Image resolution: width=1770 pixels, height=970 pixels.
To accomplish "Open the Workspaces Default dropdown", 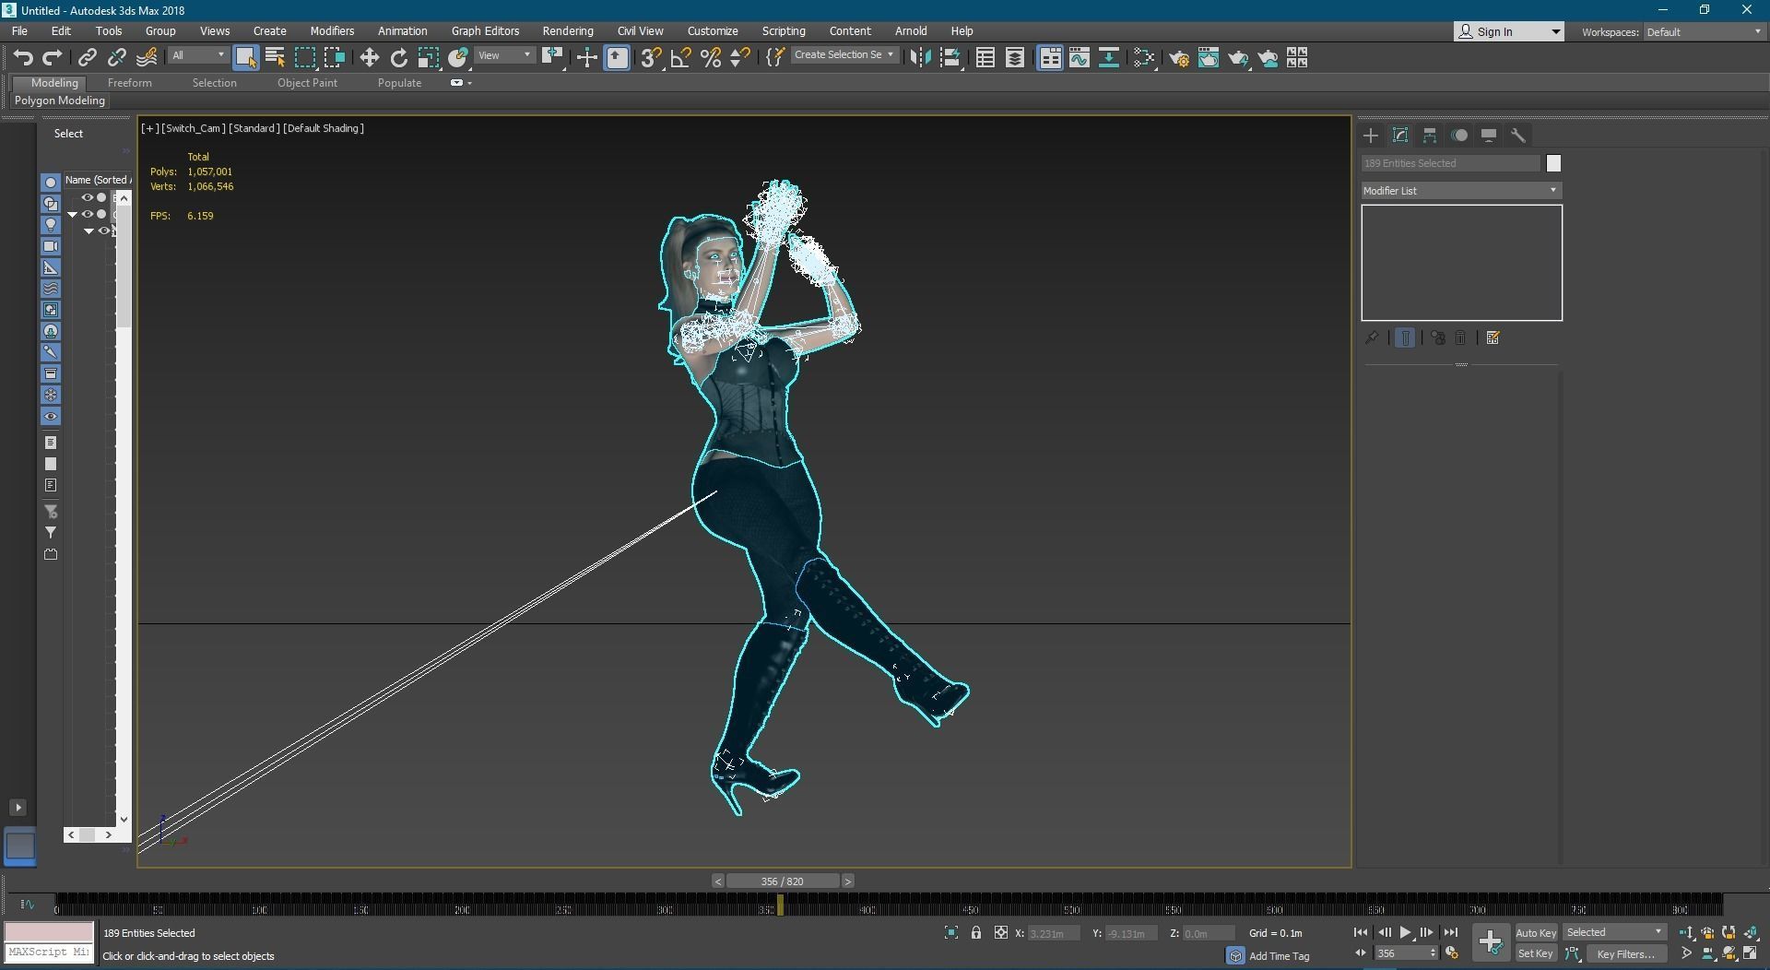I will click(x=1704, y=32).
